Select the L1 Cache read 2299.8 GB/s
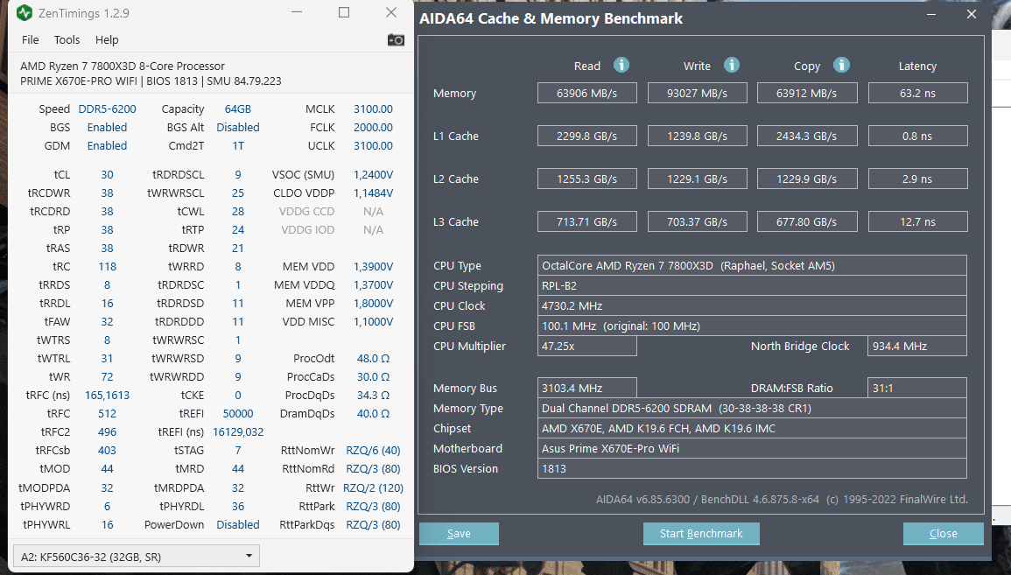Image resolution: width=1011 pixels, height=575 pixels. point(586,136)
